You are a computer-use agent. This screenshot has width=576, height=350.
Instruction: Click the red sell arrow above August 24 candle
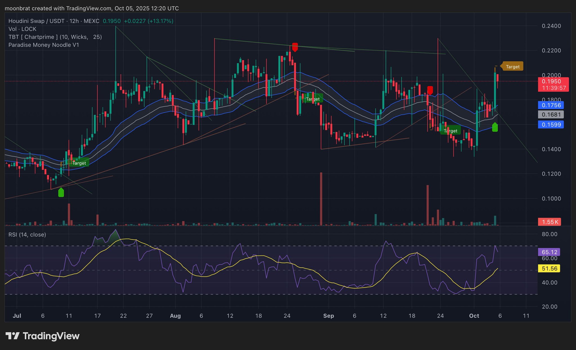point(295,47)
